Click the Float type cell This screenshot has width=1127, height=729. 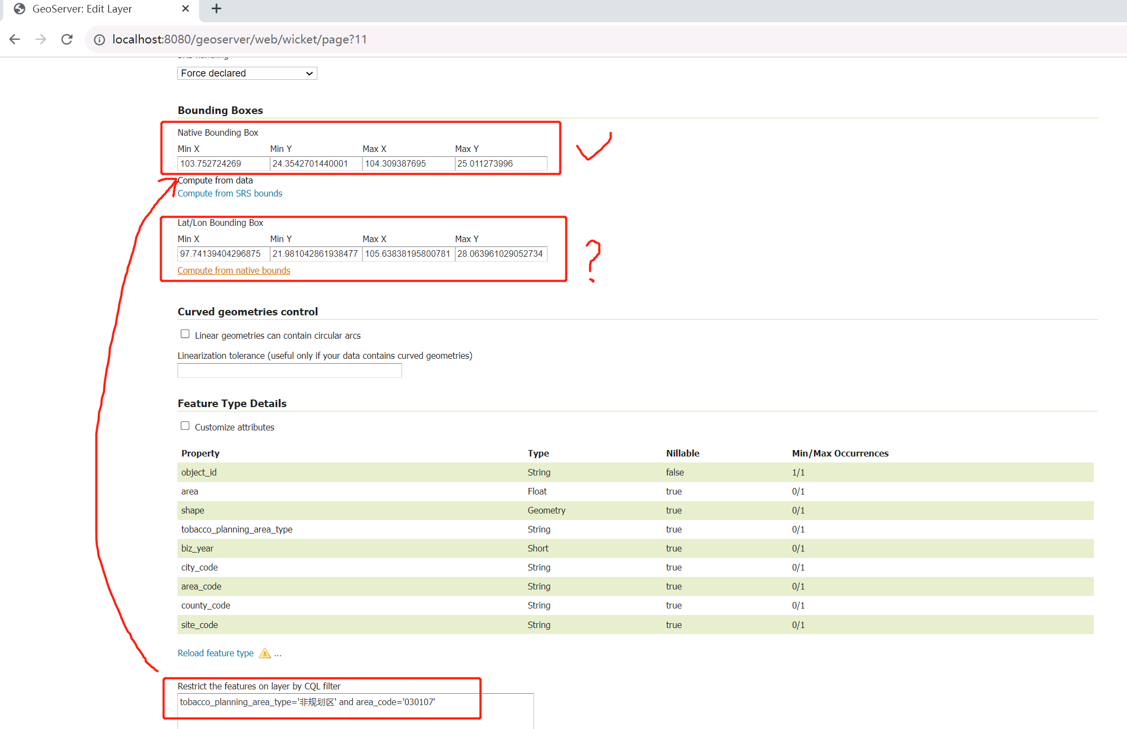click(537, 491)
